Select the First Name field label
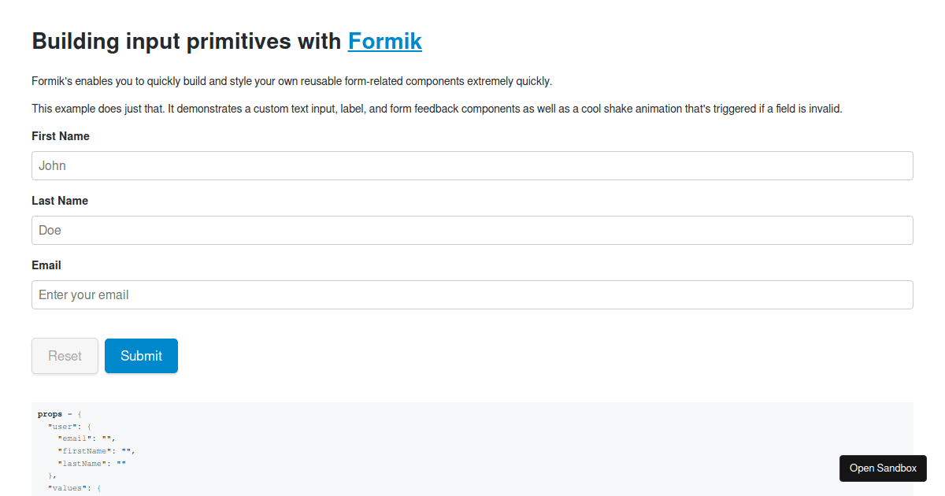Viewport: 945px width, 496px height. pos(60,136)
